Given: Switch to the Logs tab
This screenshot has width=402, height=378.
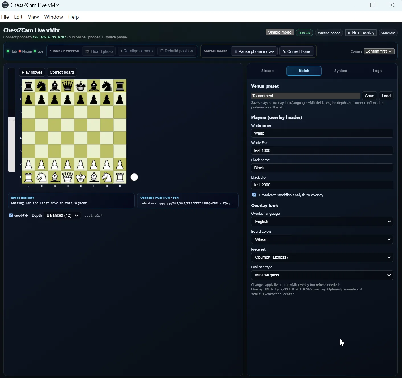Looking at the screenshot, I should [x=377, y=71].
